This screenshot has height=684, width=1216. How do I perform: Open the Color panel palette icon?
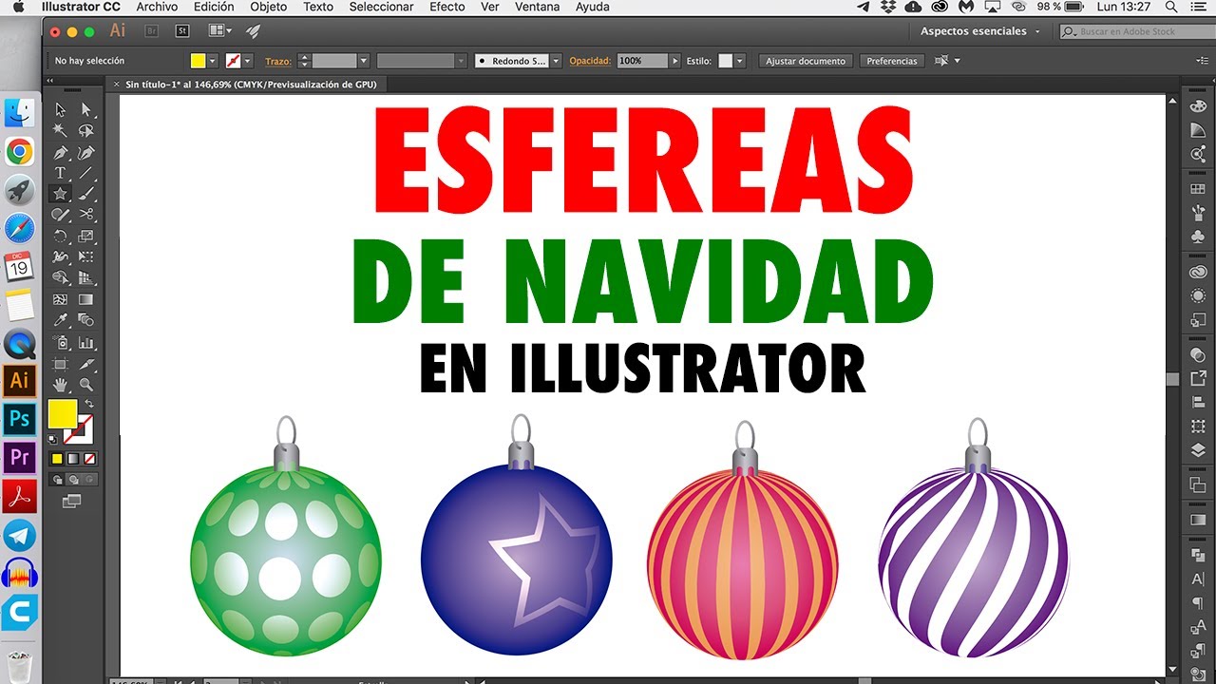point(1198,104)
